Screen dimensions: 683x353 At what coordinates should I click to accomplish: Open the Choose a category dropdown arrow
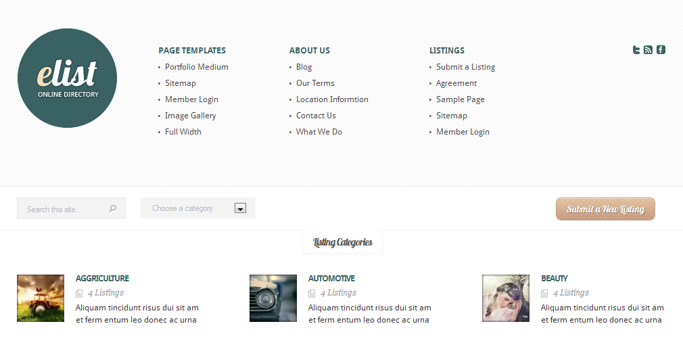(x=241, y=208)
